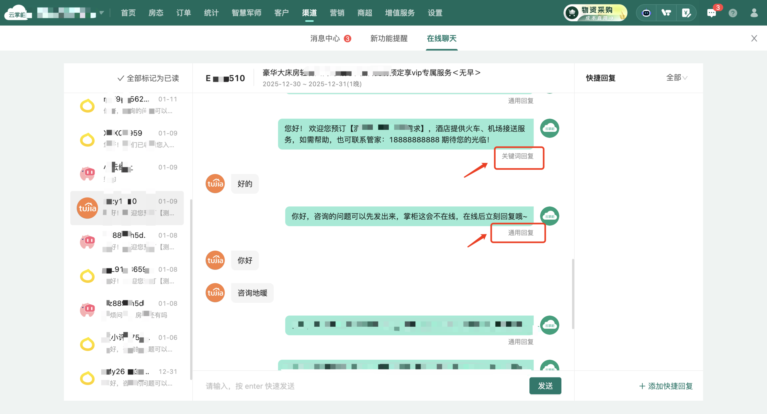767x414 pixels.
Task: Open the hotel account name dropdown arrow
Action: click(x=102, y=13)
